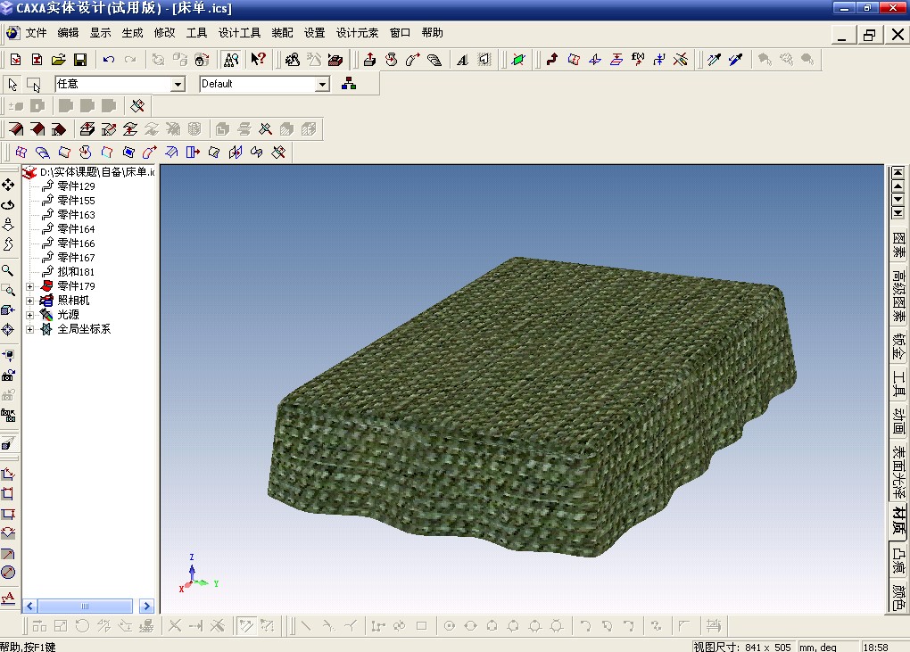Open the 装配 menu

(x=282, y=33)
